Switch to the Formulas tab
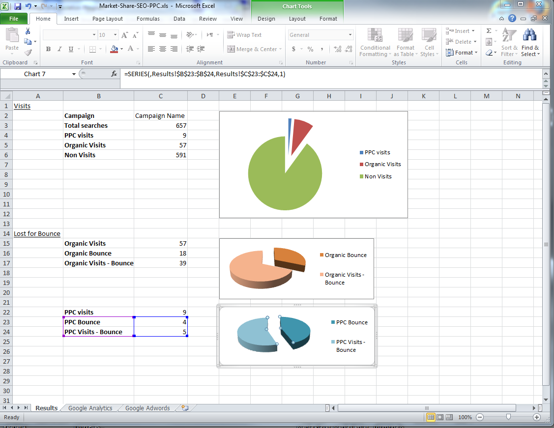This screenshot has height=428, width=554. [148, 19]
